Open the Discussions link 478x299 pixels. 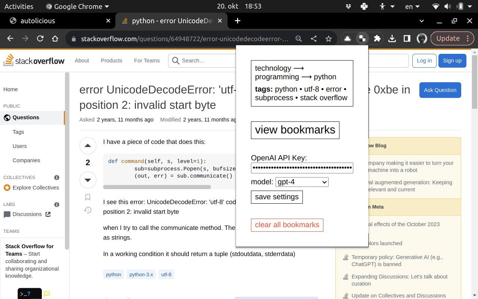[27, 214]
